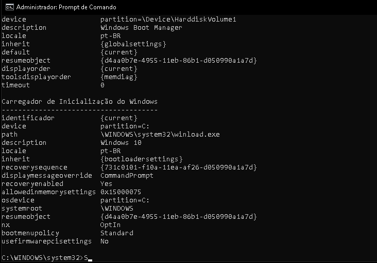Click the nx value OptIn

coord(110,225)
